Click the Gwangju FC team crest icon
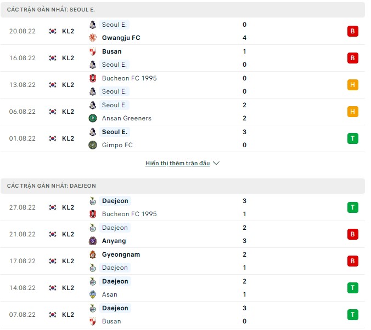The height and width of the screenshot is (330, 371). (x=92, y=38)
